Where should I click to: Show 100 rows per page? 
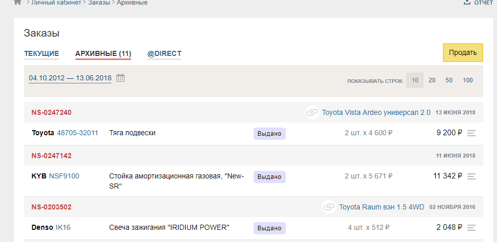pos(467,80)
